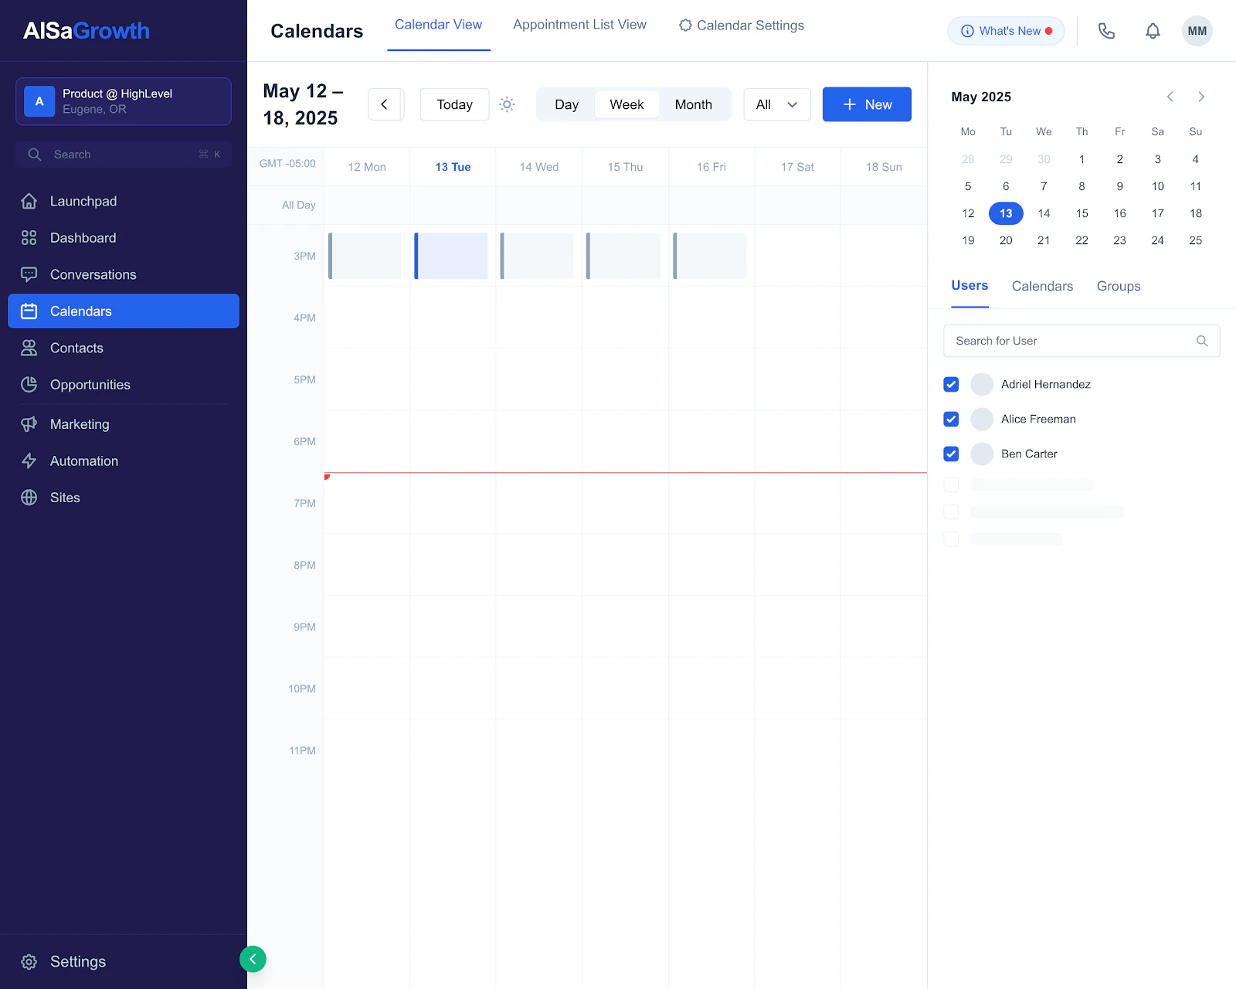The width and height of the screenshot is (1236, 989).
Task: Click the May 2025 month label
Action: point(981,97)
